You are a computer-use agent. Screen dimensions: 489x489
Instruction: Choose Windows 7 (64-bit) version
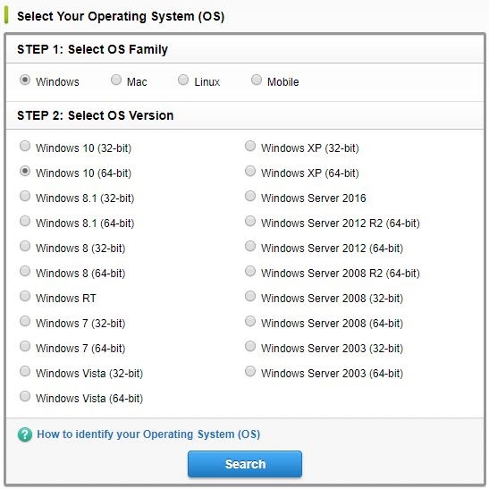pos(25,346)
